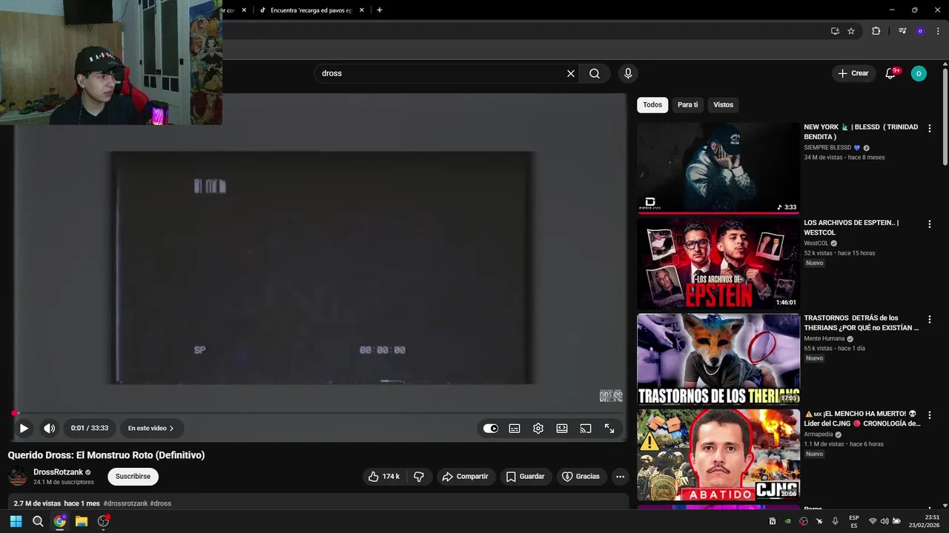Open more actions ellipsis below video
This screenshot has height=533, width=949.
click(x=621, y=477)
